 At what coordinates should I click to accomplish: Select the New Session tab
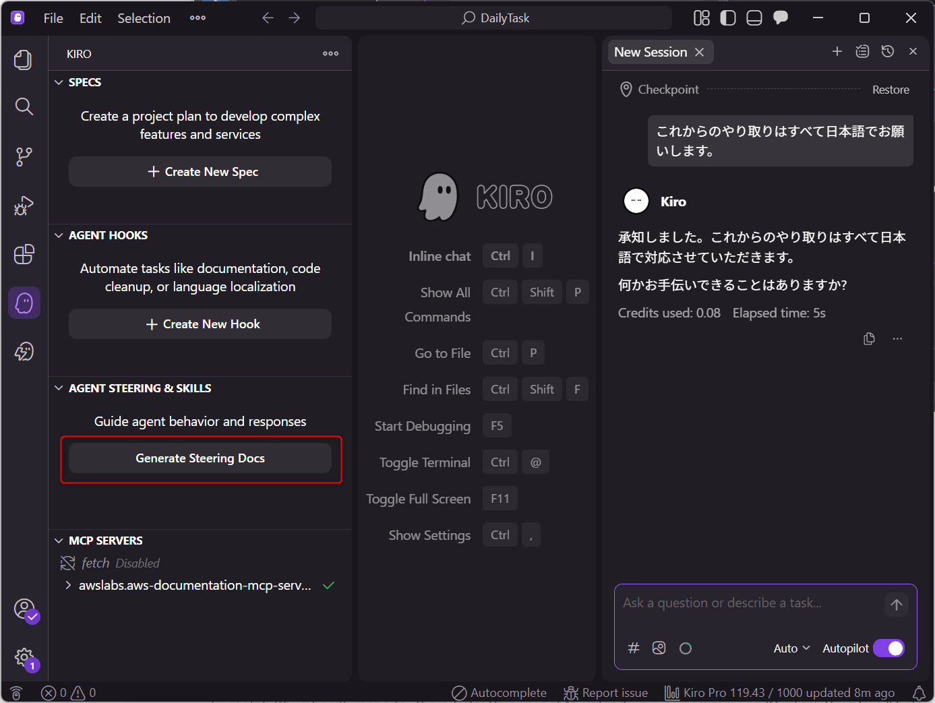coord(651,52)
